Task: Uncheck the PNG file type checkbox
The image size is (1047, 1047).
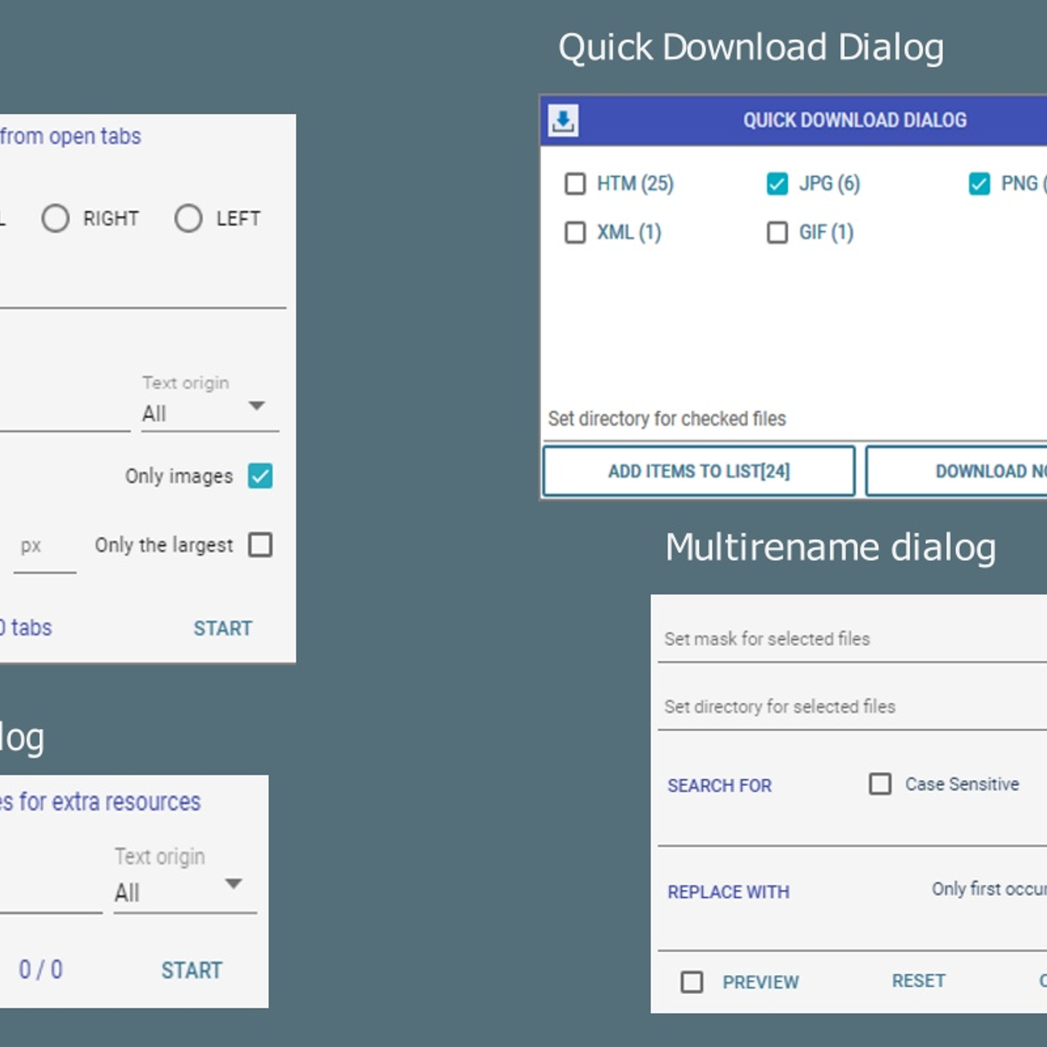Action: click(x=979, y=184)
